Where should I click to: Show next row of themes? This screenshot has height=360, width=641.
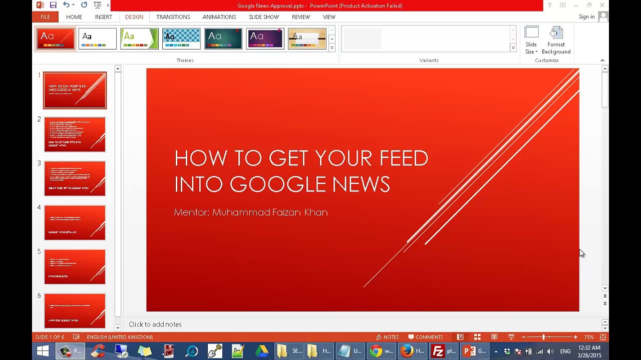point(332,39)
